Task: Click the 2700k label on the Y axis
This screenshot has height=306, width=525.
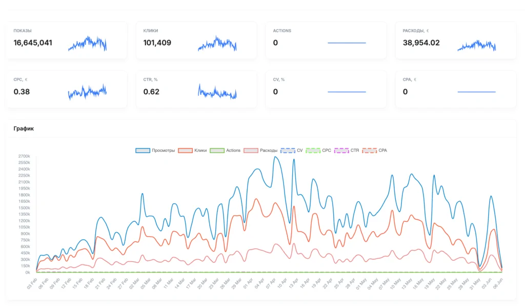Action: (24, 156)
